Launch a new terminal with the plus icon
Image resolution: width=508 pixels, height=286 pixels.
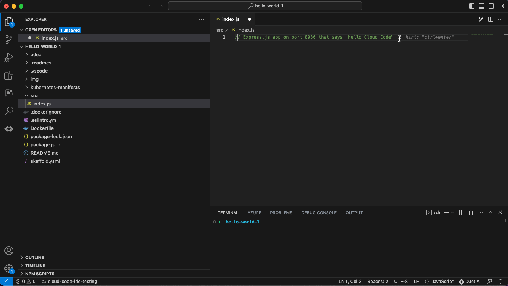click(x=446, y=212)
